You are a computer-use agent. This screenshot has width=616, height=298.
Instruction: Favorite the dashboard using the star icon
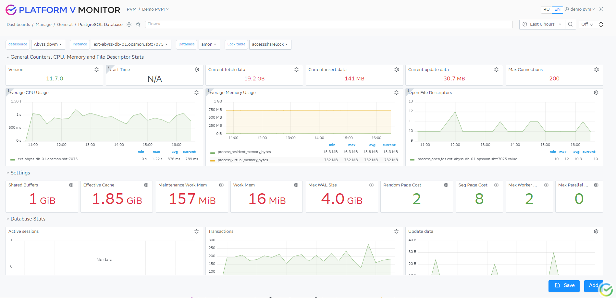[x=138, y=24]
